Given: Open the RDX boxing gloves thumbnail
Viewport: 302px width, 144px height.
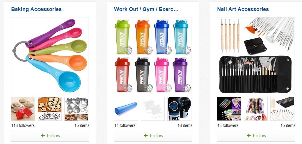Looking at the screenshot, I should pos(179,109).
